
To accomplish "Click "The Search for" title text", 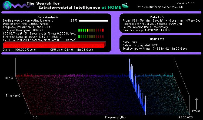I will pos(43,3).
